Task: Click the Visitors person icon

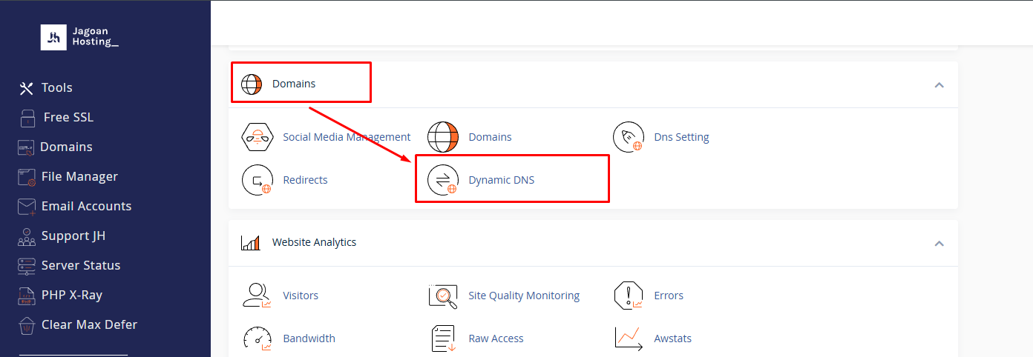Action: (258, 296)
